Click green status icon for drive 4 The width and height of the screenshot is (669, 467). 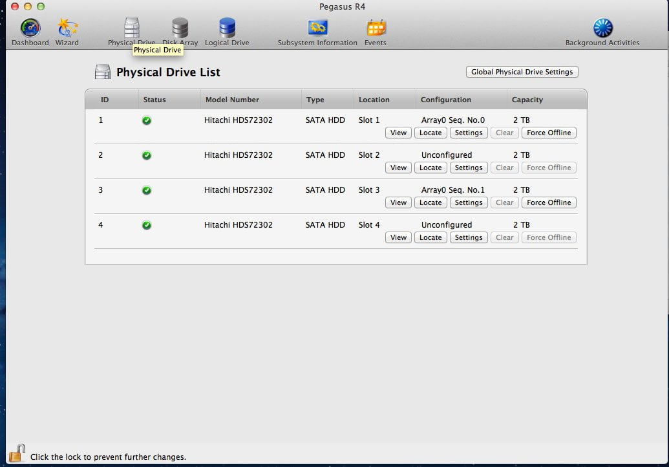[146, 225]
